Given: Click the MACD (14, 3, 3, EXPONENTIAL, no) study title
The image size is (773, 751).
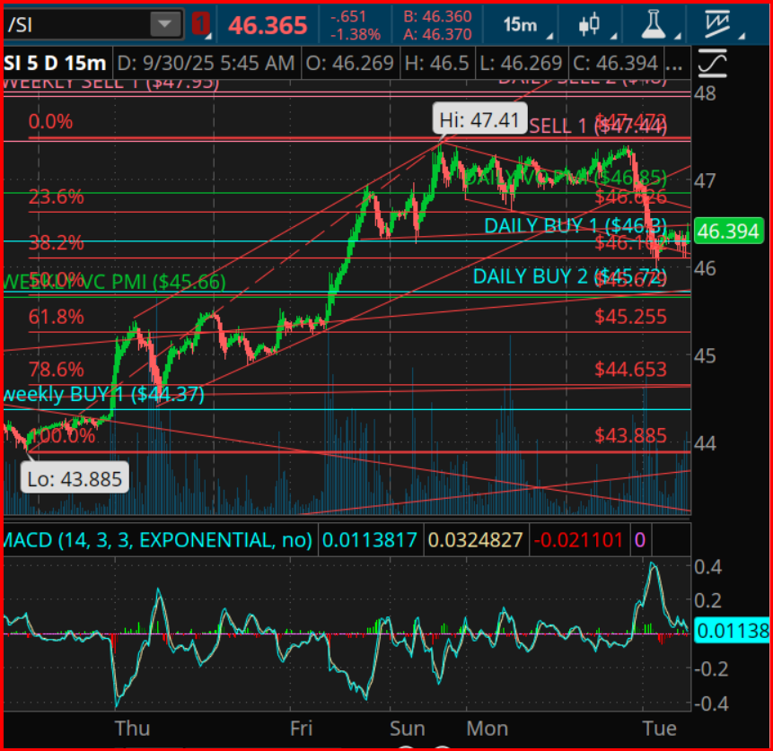Looking at the screenshot, I should tap(158, 540).
